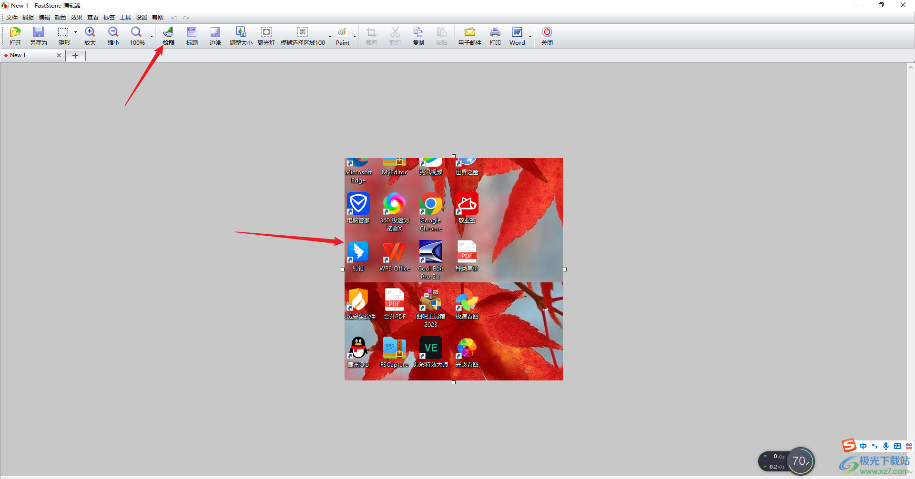
Task: Click the 腾讯QQ penguin icon in image
Action: (358, 348)
